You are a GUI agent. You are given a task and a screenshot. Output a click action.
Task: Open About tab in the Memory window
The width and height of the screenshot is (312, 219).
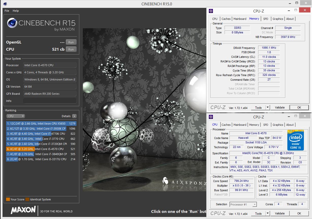[x=290, y=19]
